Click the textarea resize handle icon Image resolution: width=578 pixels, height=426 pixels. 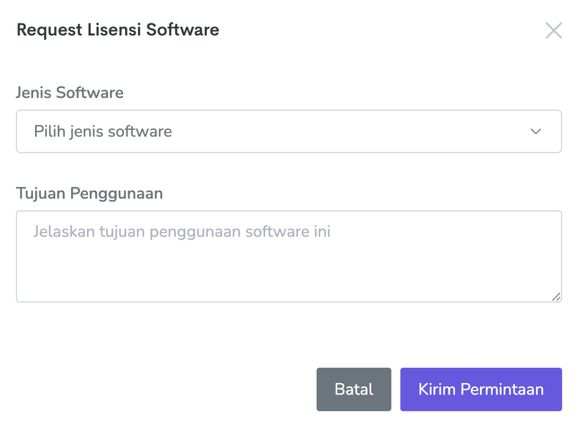[x=557, y=297]
